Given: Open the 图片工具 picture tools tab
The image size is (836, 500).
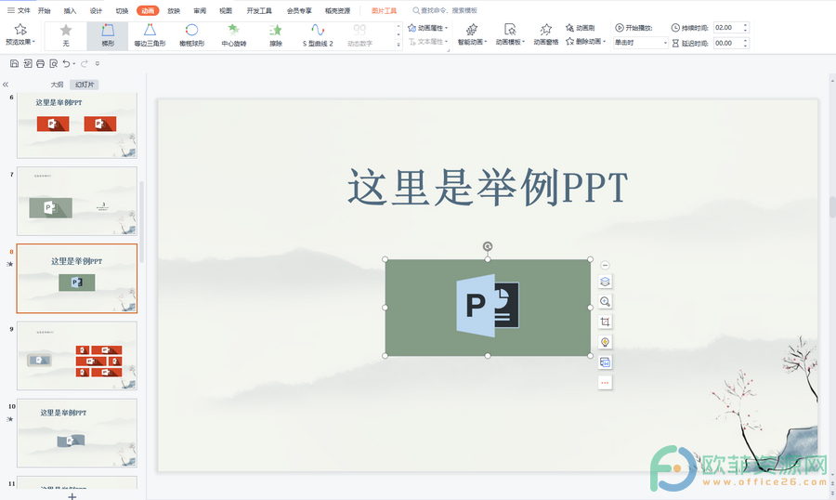Looking at the screenshot, I should pyautogui.click(x=384, y=10).
